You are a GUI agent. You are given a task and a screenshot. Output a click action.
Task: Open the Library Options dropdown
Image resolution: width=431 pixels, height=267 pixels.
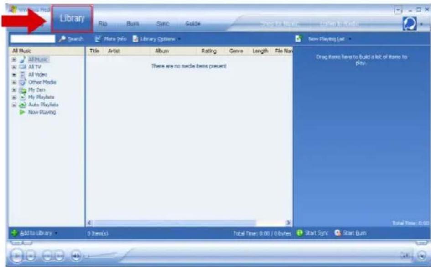point(157,39)
